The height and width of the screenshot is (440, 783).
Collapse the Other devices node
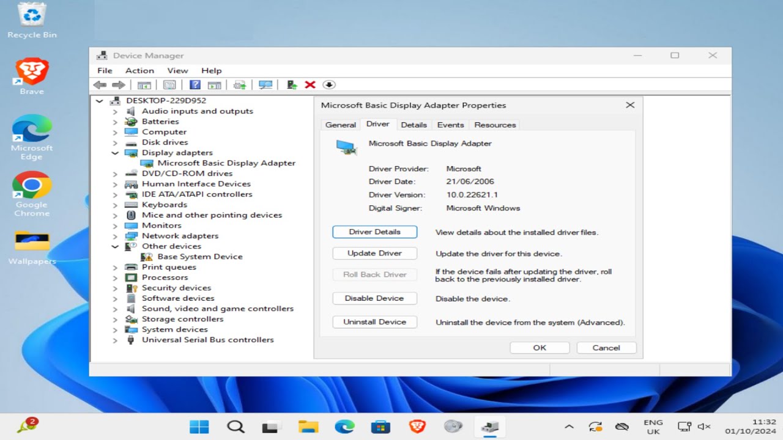click(115, 246)
